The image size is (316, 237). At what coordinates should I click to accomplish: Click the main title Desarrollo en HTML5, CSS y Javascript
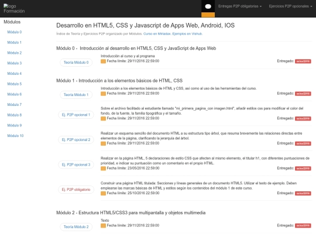(x=145, y=25)
